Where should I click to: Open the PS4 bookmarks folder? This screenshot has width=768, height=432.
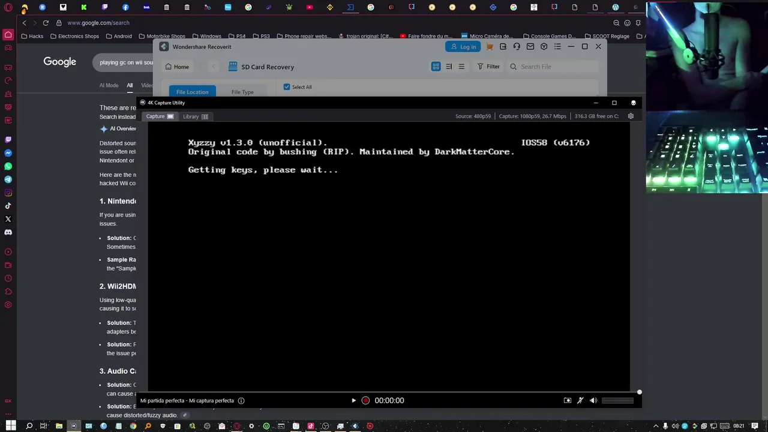pyautogui.click(x=236, y=36)
